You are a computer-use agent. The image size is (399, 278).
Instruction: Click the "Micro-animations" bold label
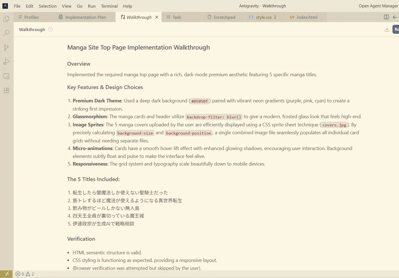coord(93,148)
